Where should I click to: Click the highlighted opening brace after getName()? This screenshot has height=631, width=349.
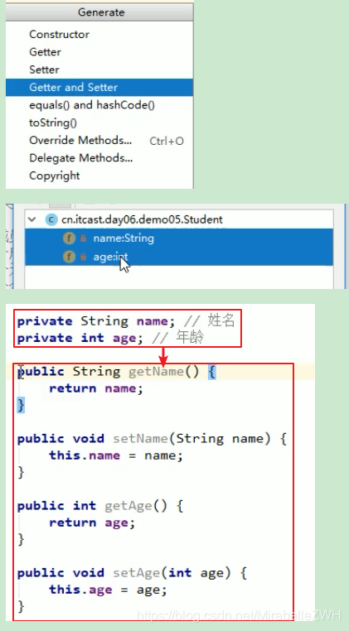click(x=212, y=372)
